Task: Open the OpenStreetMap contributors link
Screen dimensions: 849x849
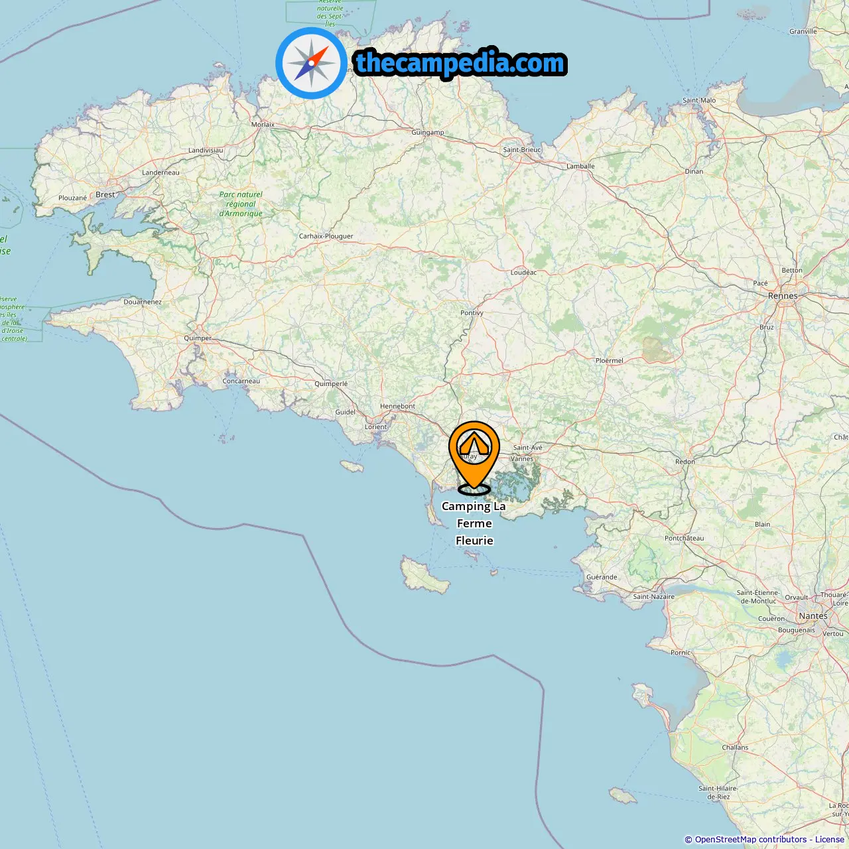Action: pos(750,840)
